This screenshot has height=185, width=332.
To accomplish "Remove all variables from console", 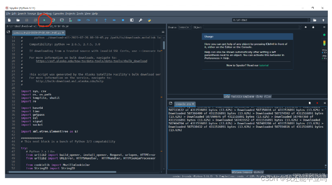I will [310, 103].
